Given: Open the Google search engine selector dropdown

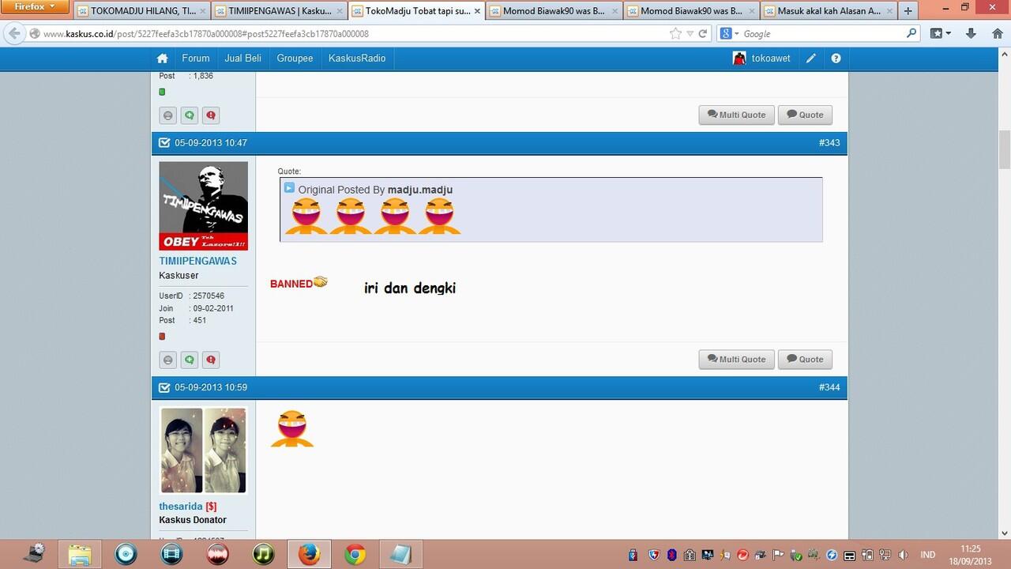Looking at the screenshot, I should [x=729, y=34].
